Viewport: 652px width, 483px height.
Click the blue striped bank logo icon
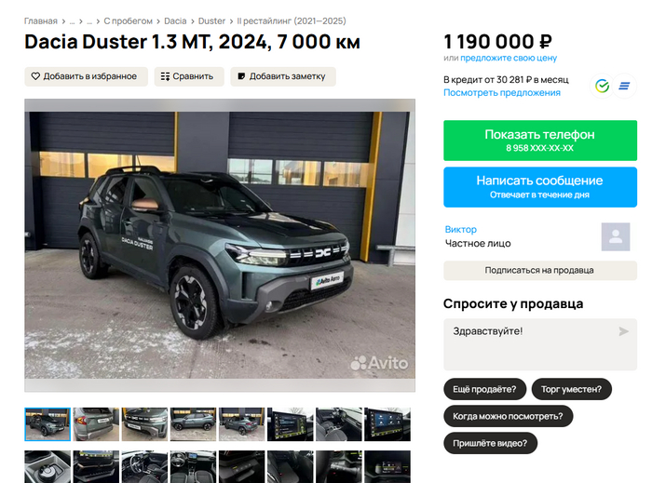tap(624, 86)
